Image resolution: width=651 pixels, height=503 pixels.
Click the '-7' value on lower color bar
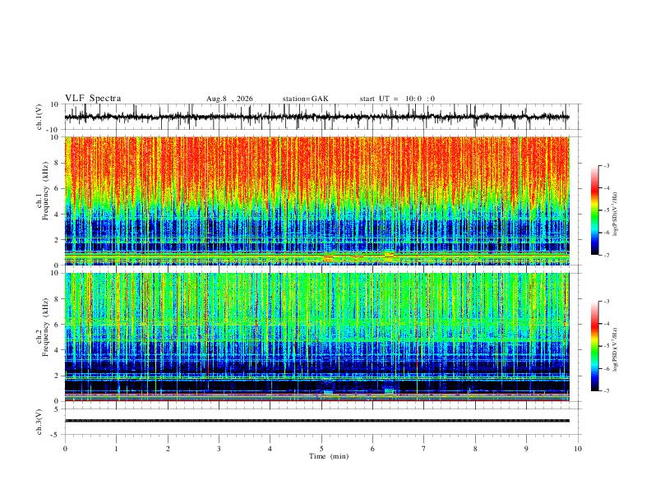[x=606, y=391]
